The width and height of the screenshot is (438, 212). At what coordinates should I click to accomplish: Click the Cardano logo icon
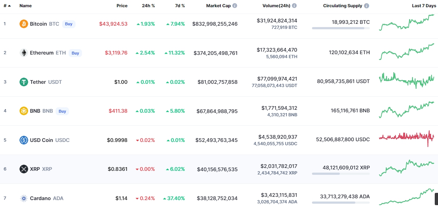pos(24,198)
